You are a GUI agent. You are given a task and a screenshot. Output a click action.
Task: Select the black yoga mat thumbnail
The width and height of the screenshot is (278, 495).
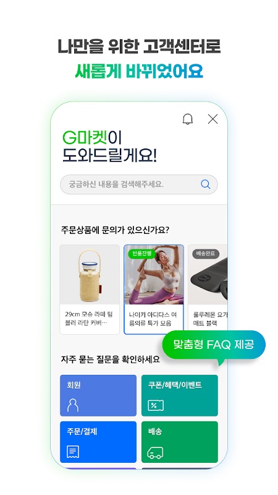tap(208, 275)
